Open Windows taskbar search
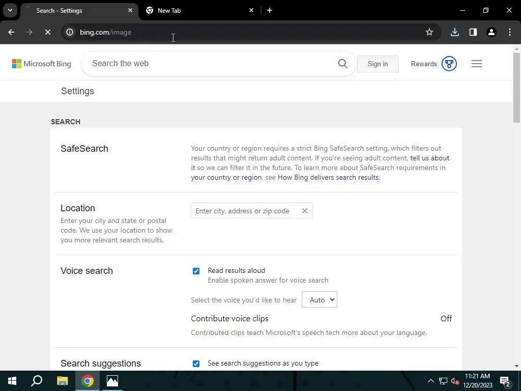 click(37, 381)
